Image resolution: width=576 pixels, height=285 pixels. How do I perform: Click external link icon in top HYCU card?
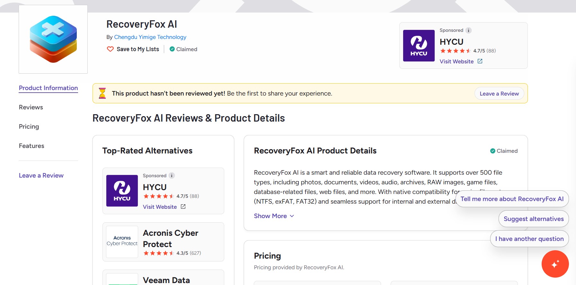coord(480,61)
